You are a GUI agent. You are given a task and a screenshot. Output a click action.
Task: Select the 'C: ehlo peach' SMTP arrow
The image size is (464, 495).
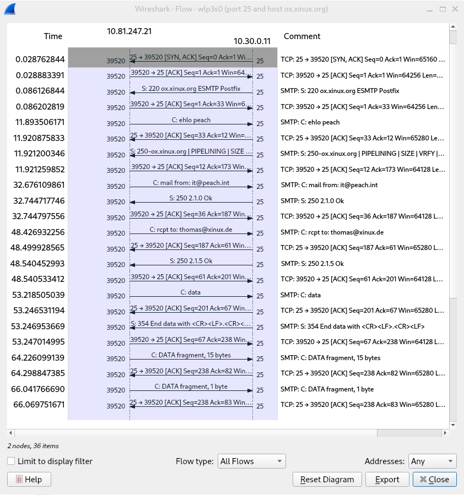tap(190, 122)
